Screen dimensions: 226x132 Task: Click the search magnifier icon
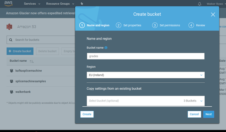pos(11,40)
